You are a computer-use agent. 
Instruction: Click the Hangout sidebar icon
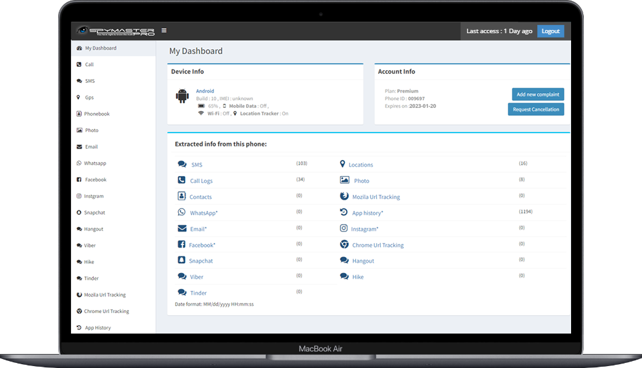[x=79, y=229]
